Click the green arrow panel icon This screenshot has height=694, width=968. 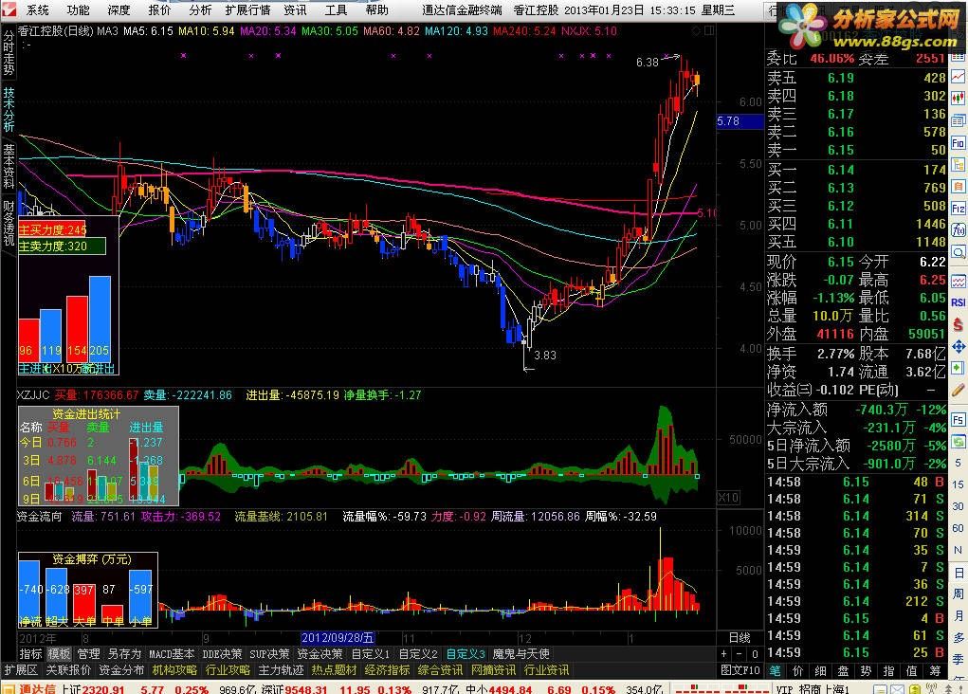pos(959,368)
